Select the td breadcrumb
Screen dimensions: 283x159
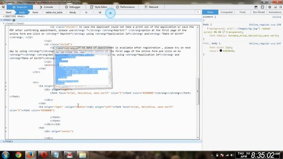point(100,12)
